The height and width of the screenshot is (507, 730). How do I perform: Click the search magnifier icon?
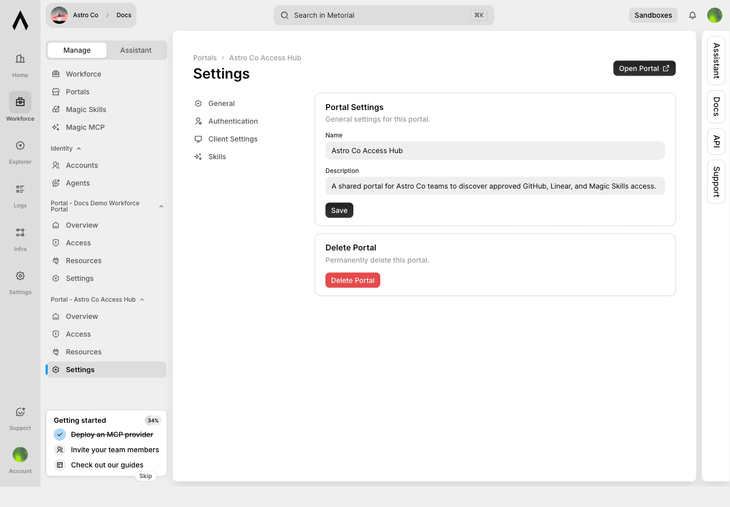(285, 15)
